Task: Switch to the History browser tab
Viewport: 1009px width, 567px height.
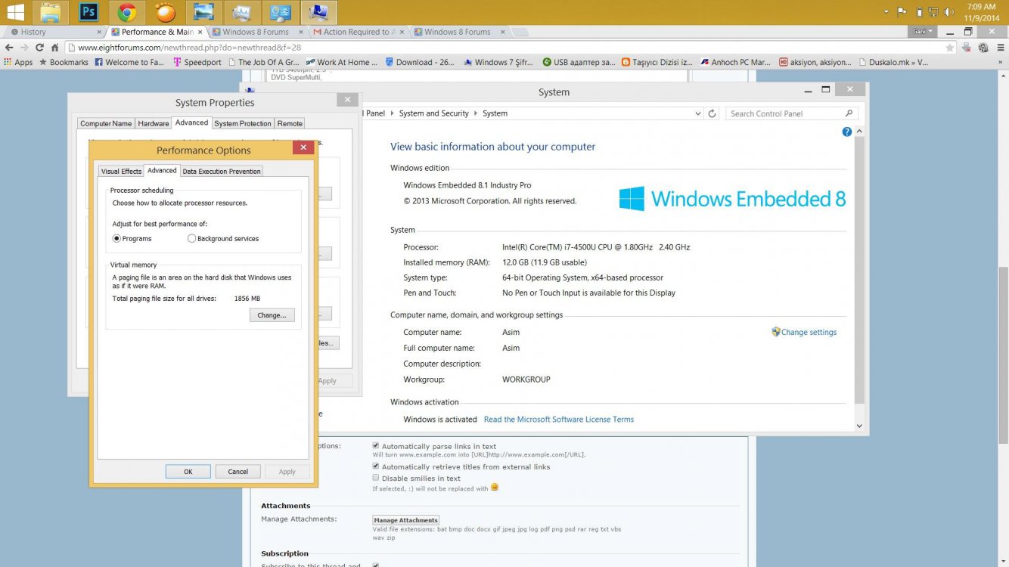Action: point(53,32)
